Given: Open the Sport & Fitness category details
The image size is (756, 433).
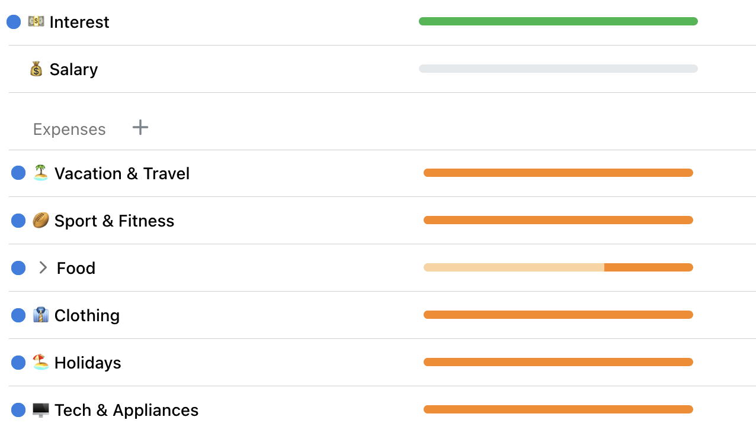Looking at the screenshot, I should click(x=114, y=220).
